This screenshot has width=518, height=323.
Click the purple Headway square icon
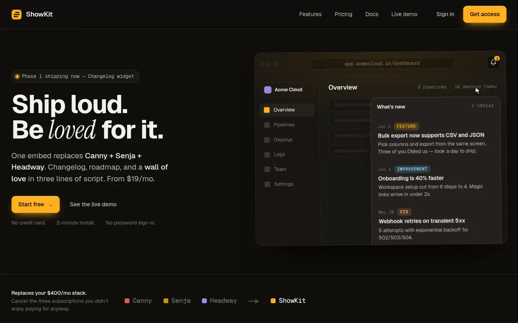204,301
